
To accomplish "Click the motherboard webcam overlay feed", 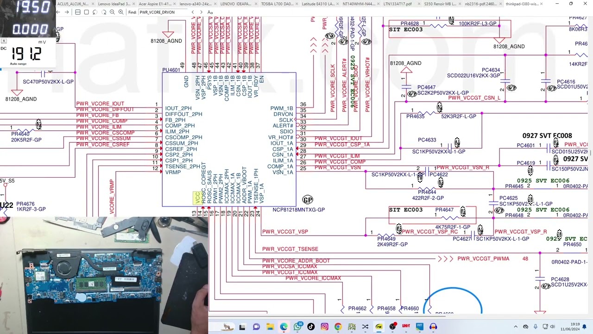I will 104,276.
